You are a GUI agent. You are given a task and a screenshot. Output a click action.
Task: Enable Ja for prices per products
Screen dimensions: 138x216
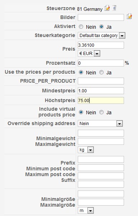[x=101, y=72]
